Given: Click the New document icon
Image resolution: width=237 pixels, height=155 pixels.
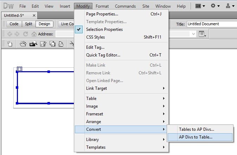Looking at the screenshot, I should coord(9,44).
